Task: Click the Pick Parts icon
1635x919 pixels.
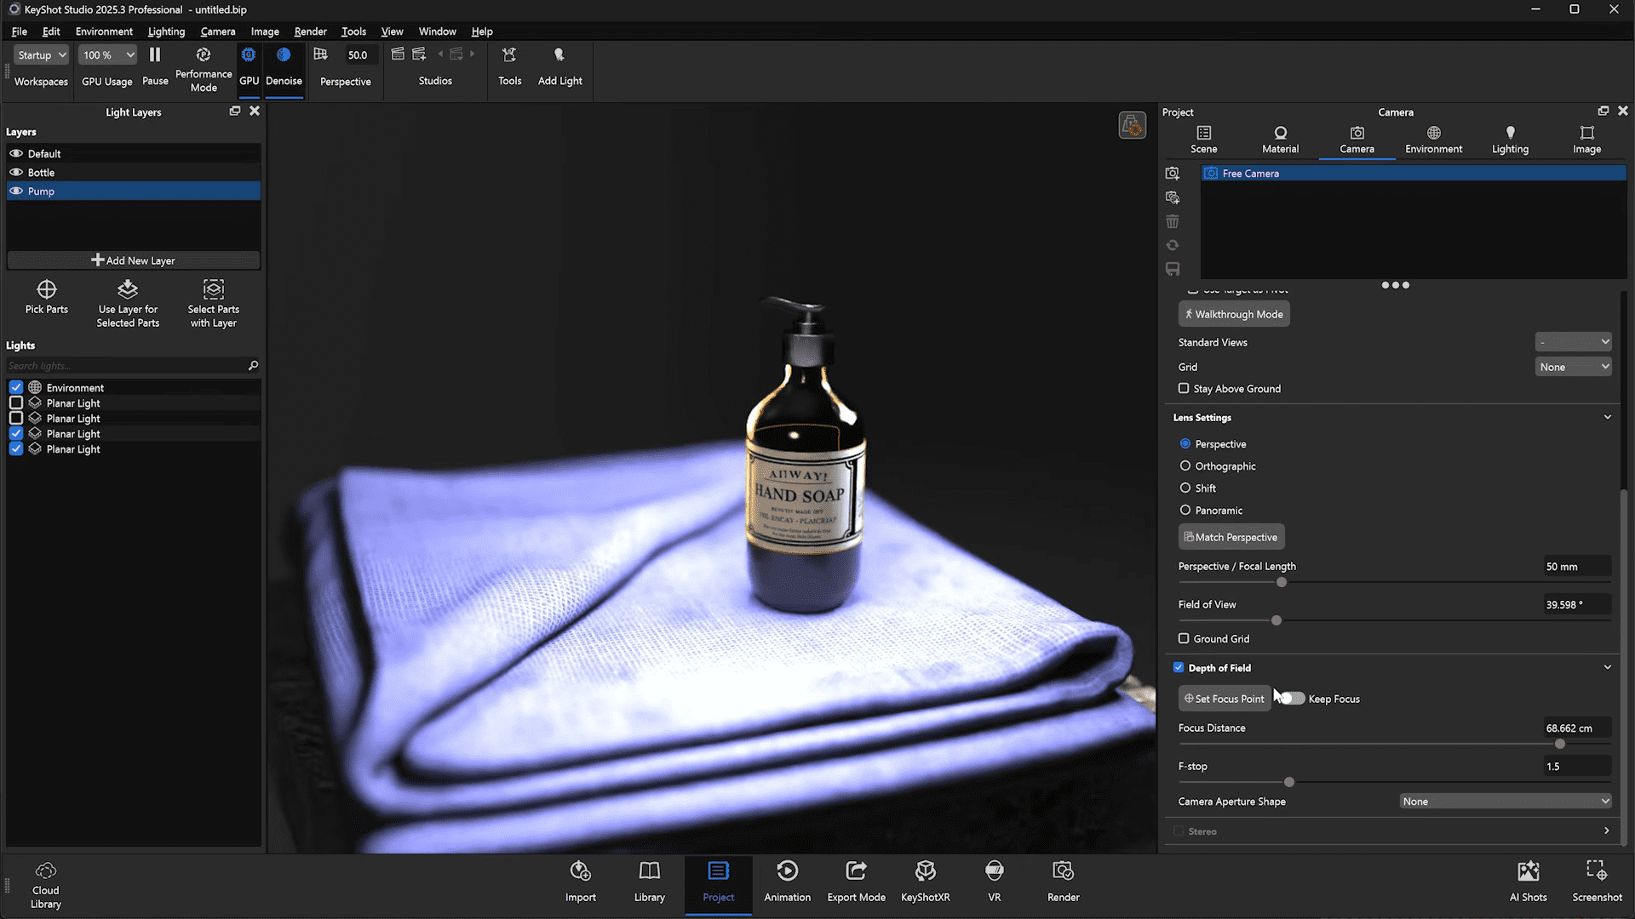Action: (x=47, y=290)
